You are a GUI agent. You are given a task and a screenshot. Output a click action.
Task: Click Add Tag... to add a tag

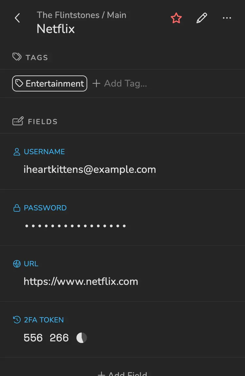pos(120,84)
